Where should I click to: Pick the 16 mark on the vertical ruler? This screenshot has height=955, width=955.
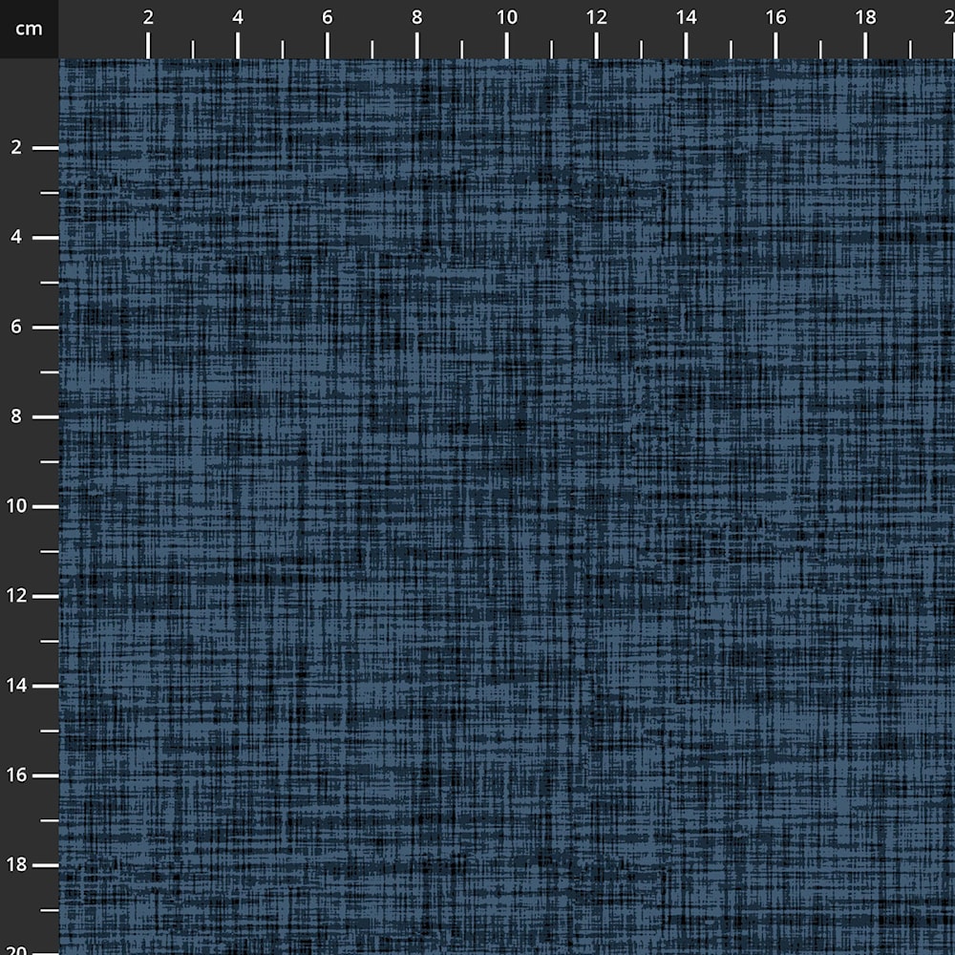(x=16, y=775)
